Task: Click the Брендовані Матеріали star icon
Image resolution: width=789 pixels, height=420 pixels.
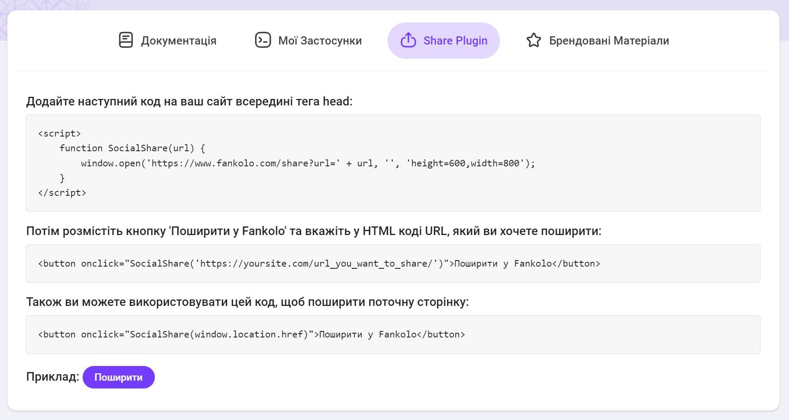Action: (533, 40)
